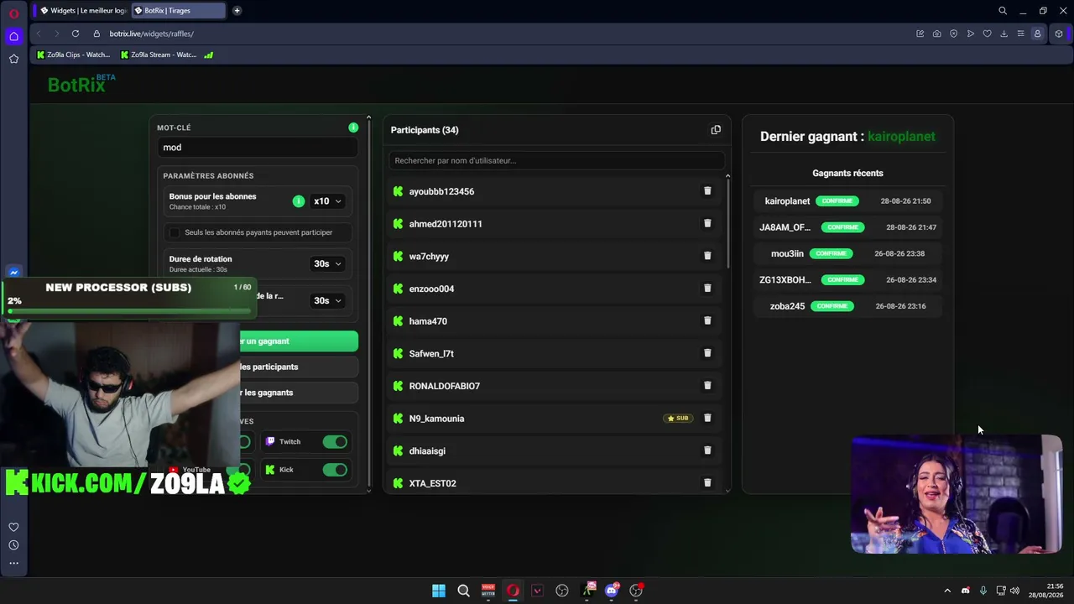Click the Opera browser tab search icon
This screenshot has width=1074, height=604.
pyautogui.click(x=1002, y=11)
